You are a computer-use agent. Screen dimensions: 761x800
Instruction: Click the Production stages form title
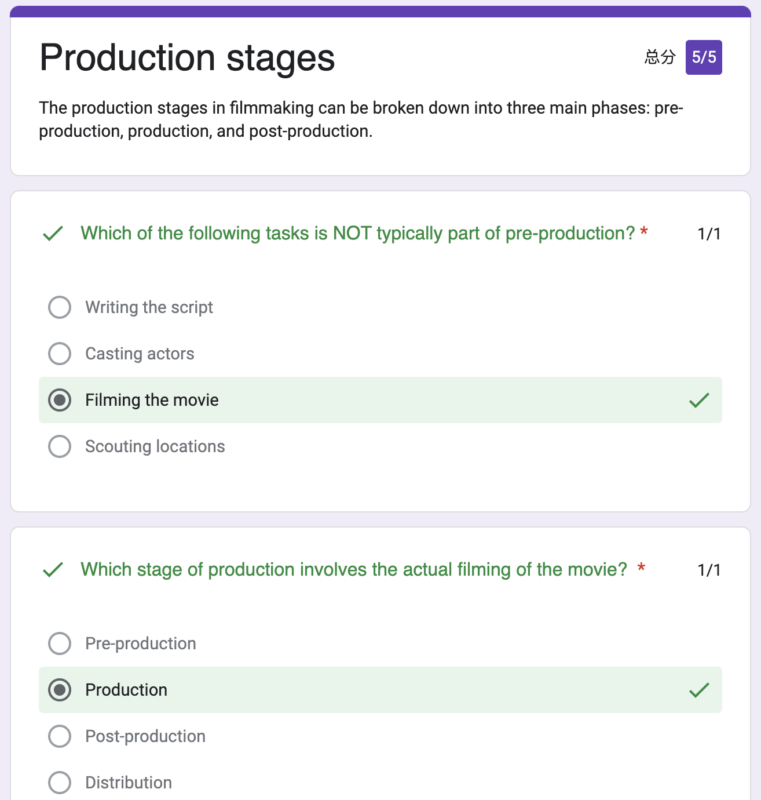click(x=187, y=58)
